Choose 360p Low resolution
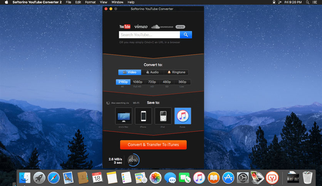This screenshot has height=186, width=322. [182, 82]
